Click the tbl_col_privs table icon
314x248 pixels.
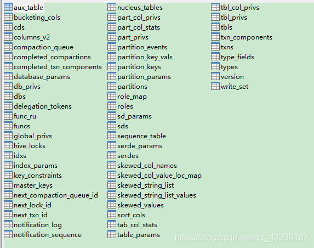(x=215, y=8)
